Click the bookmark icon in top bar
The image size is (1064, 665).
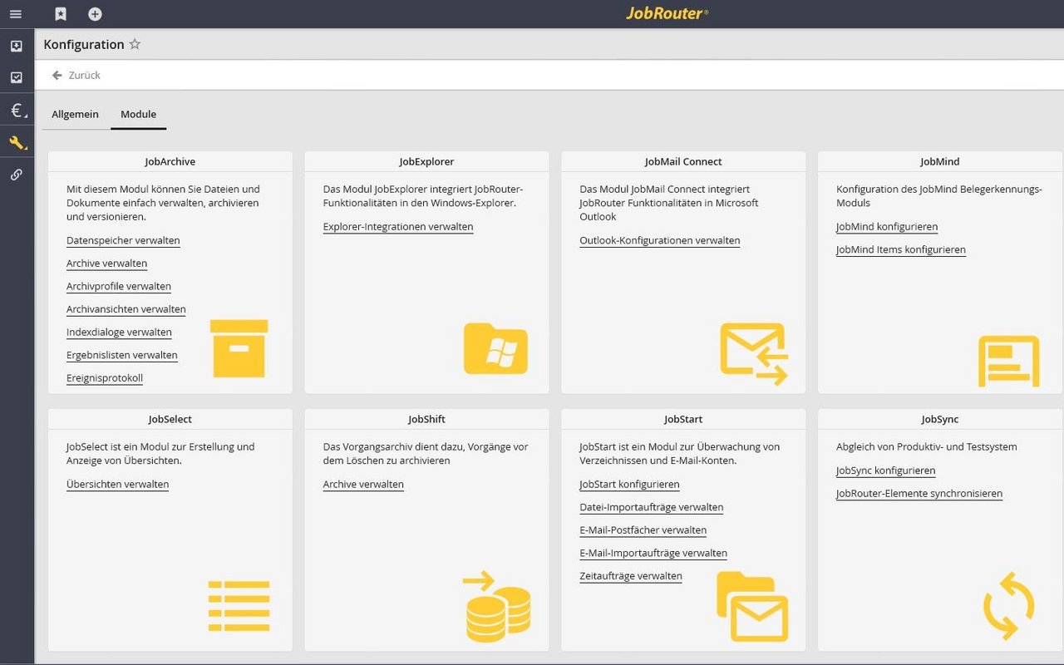click(60, 13)
